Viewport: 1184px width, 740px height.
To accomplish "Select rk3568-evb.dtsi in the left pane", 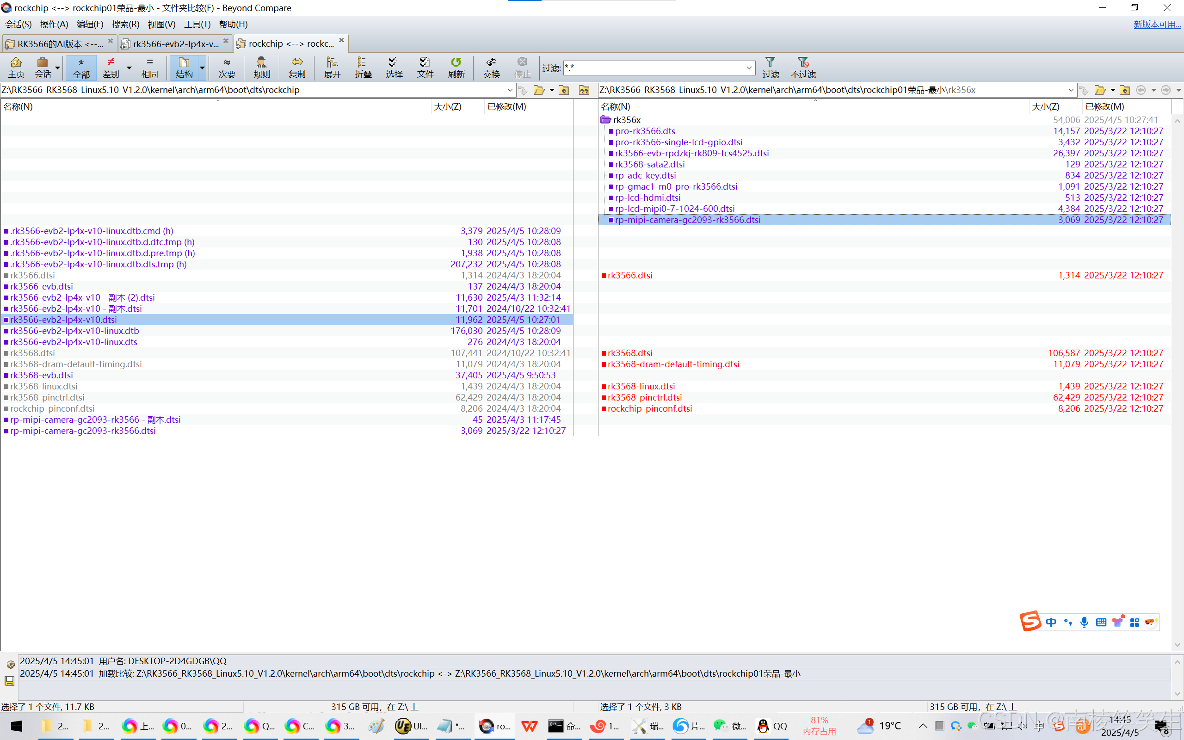I will (x=42, y=375).
